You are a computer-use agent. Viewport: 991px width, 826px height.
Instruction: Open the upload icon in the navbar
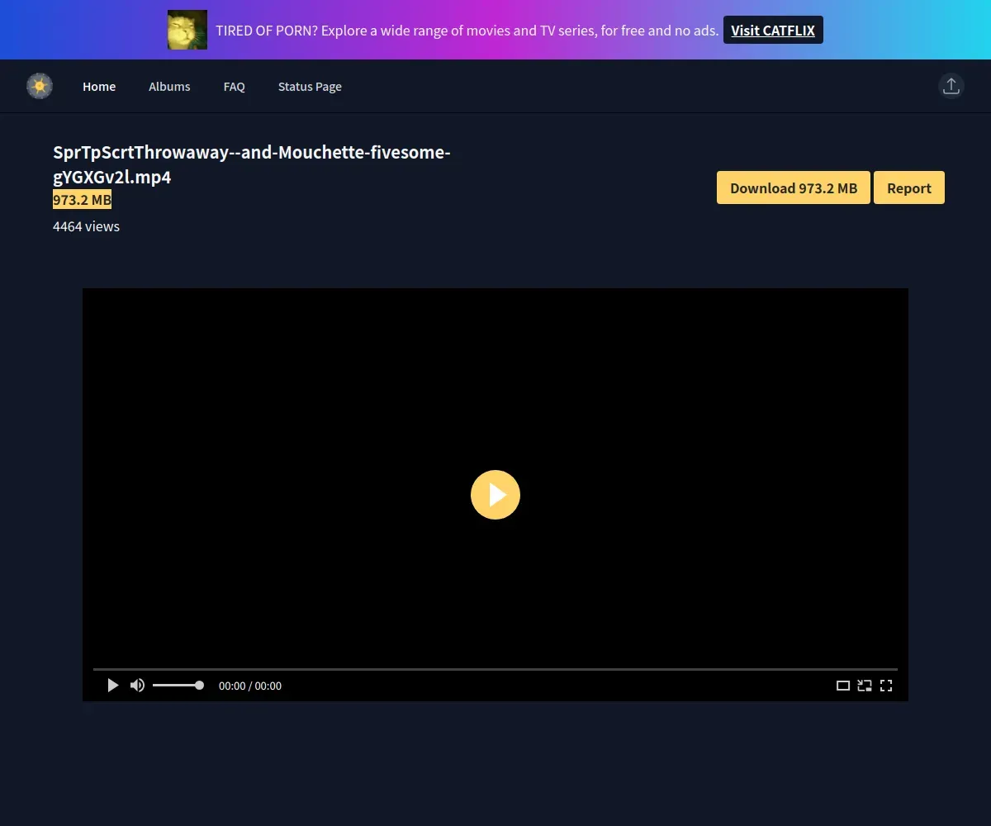pyautogui.click(x=951, y=86)
